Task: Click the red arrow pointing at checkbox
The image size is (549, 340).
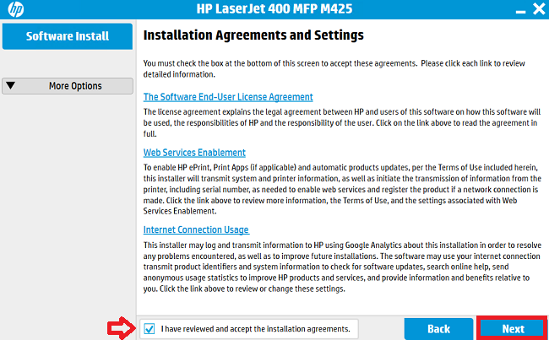Action: 122,328
